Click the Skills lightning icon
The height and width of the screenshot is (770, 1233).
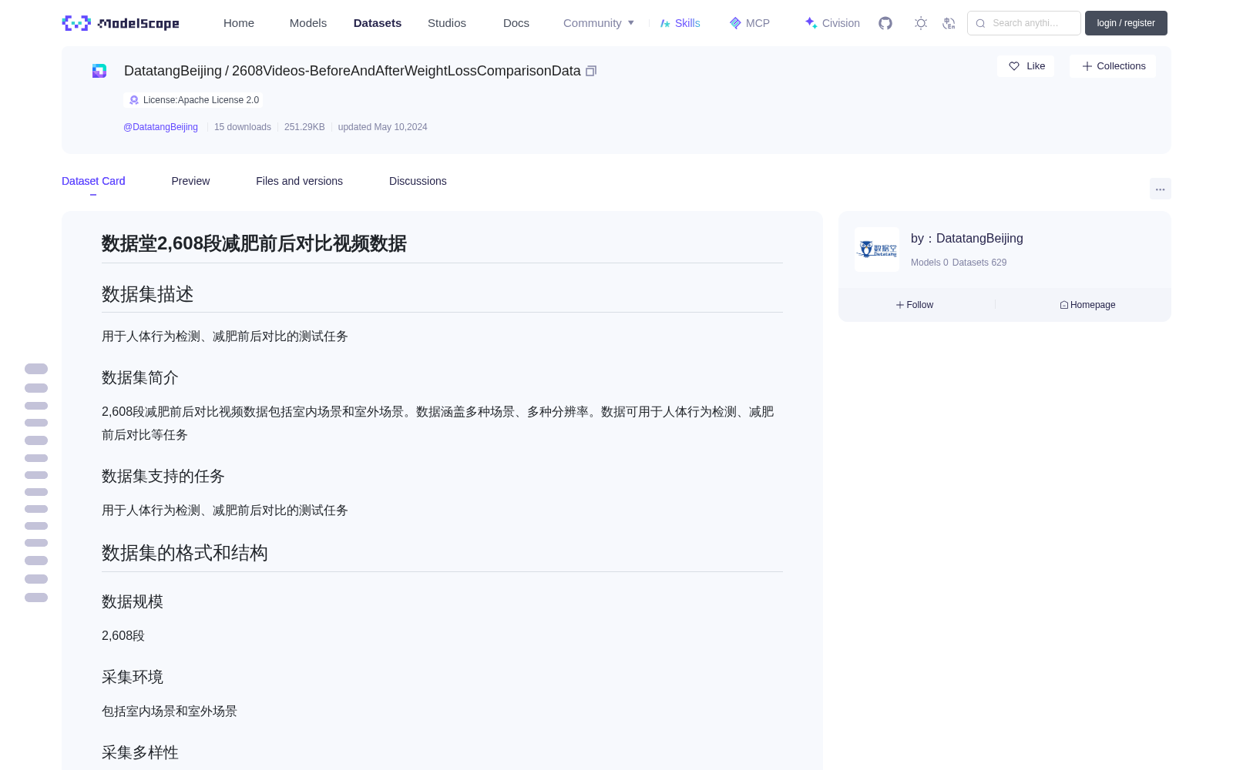pos(665,23)
